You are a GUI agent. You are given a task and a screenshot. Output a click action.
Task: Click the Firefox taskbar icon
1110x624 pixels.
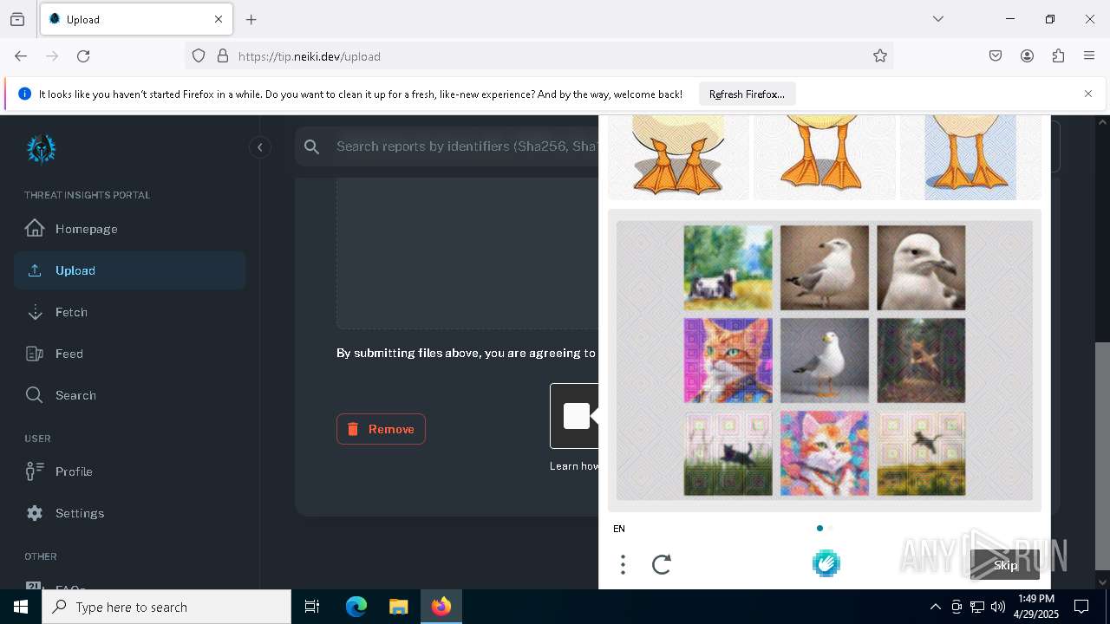[x=441, y=607]
